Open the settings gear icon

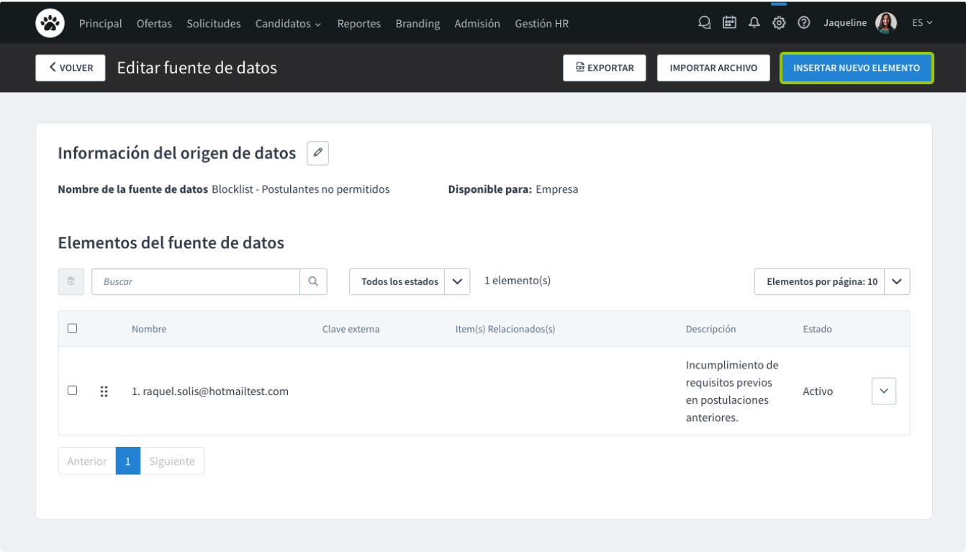[x=779, y=23]
